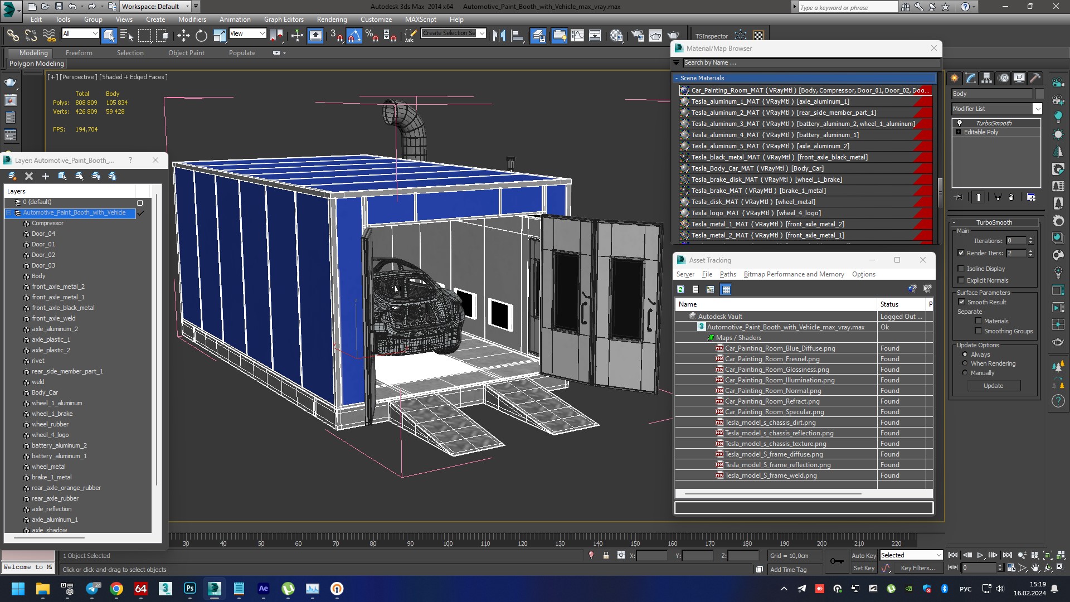Image resolution: width=1070 pixels, height=602 pixels.
Task: Click the Update button in TurboSmooth
Action: coord(993,386)
